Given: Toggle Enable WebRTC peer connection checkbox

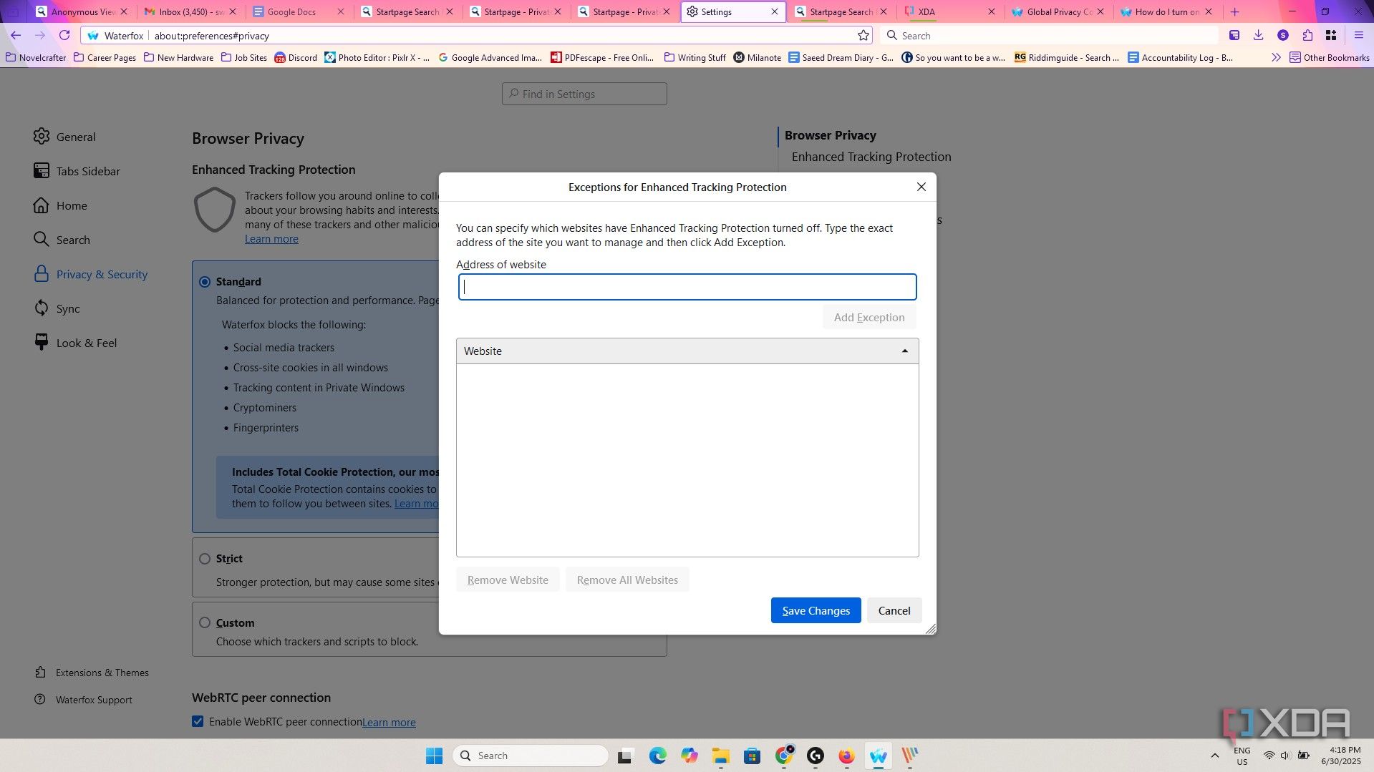Looking at the screenshot, I should tap(198, 722).
